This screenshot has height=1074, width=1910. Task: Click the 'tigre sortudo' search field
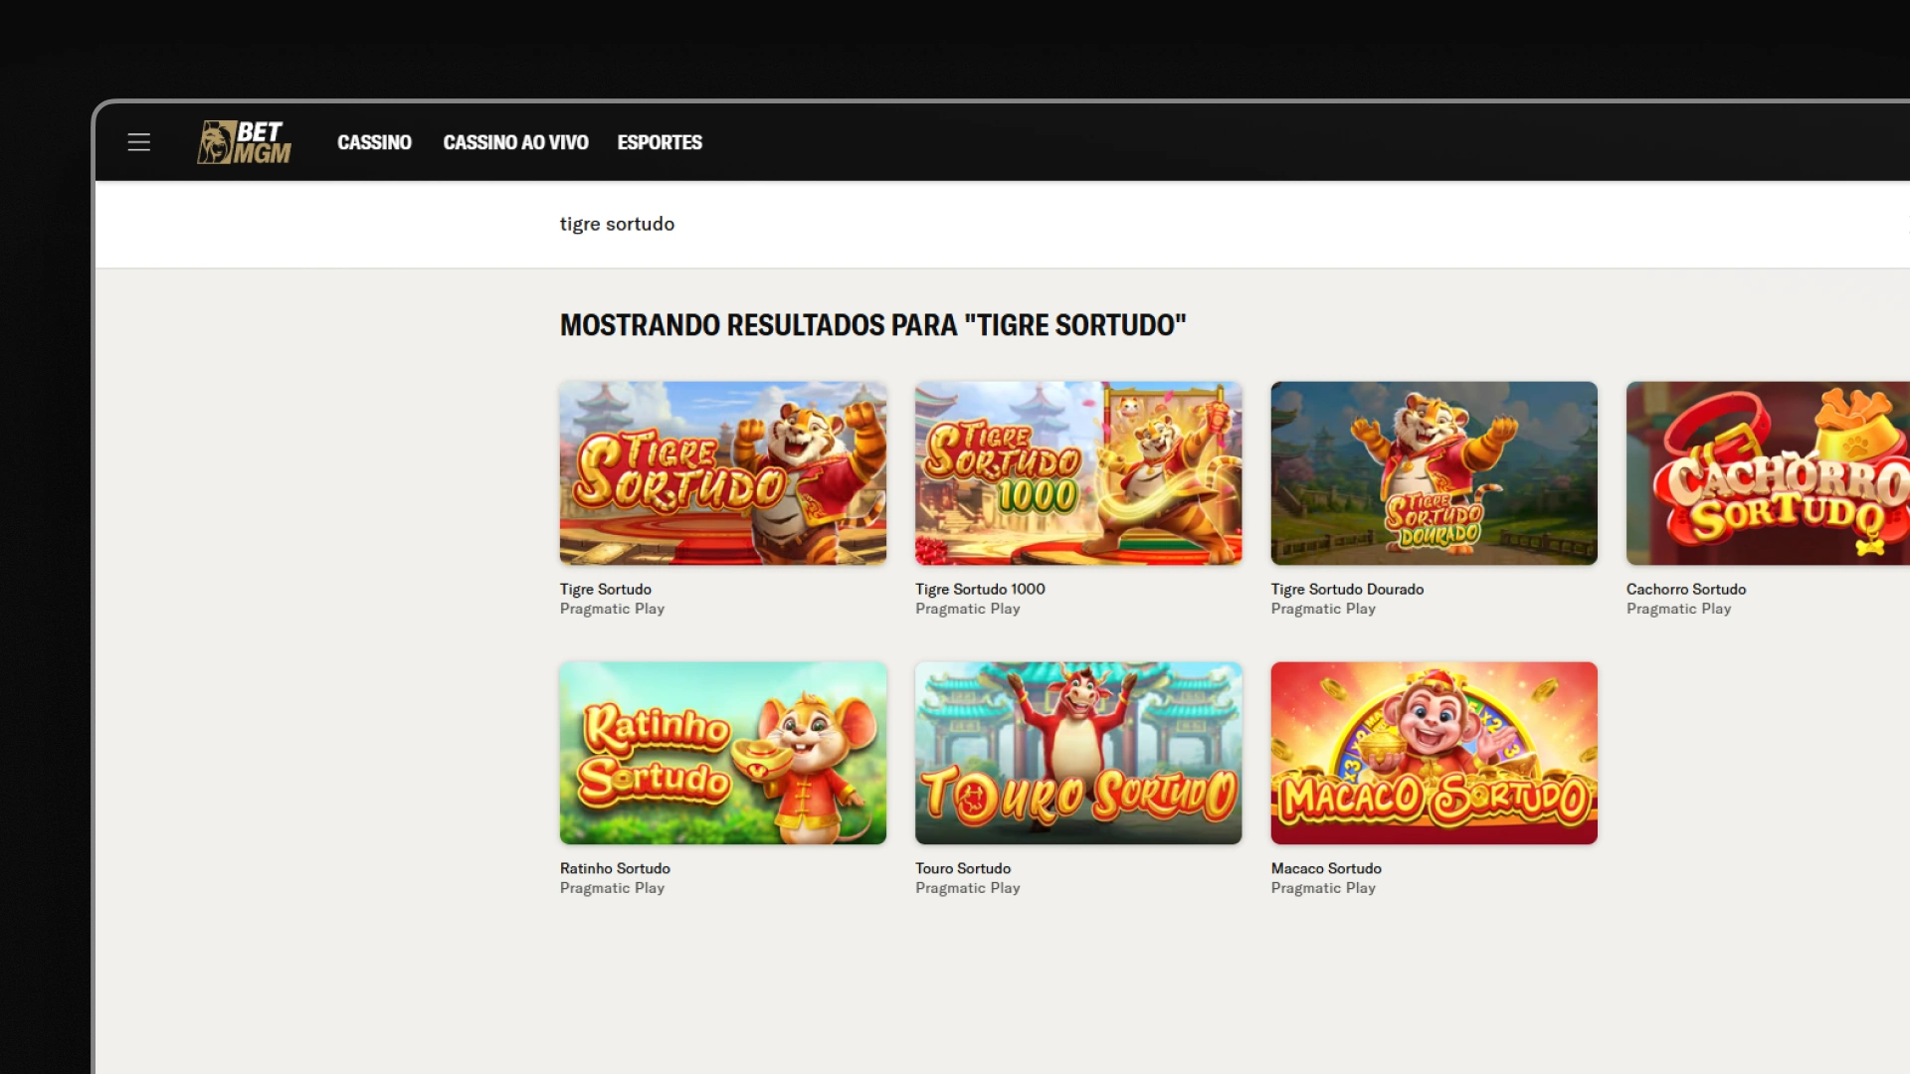(x=1003, y=224)
